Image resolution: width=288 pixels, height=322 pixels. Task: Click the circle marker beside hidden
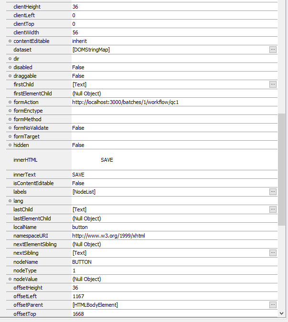point(10,145)
